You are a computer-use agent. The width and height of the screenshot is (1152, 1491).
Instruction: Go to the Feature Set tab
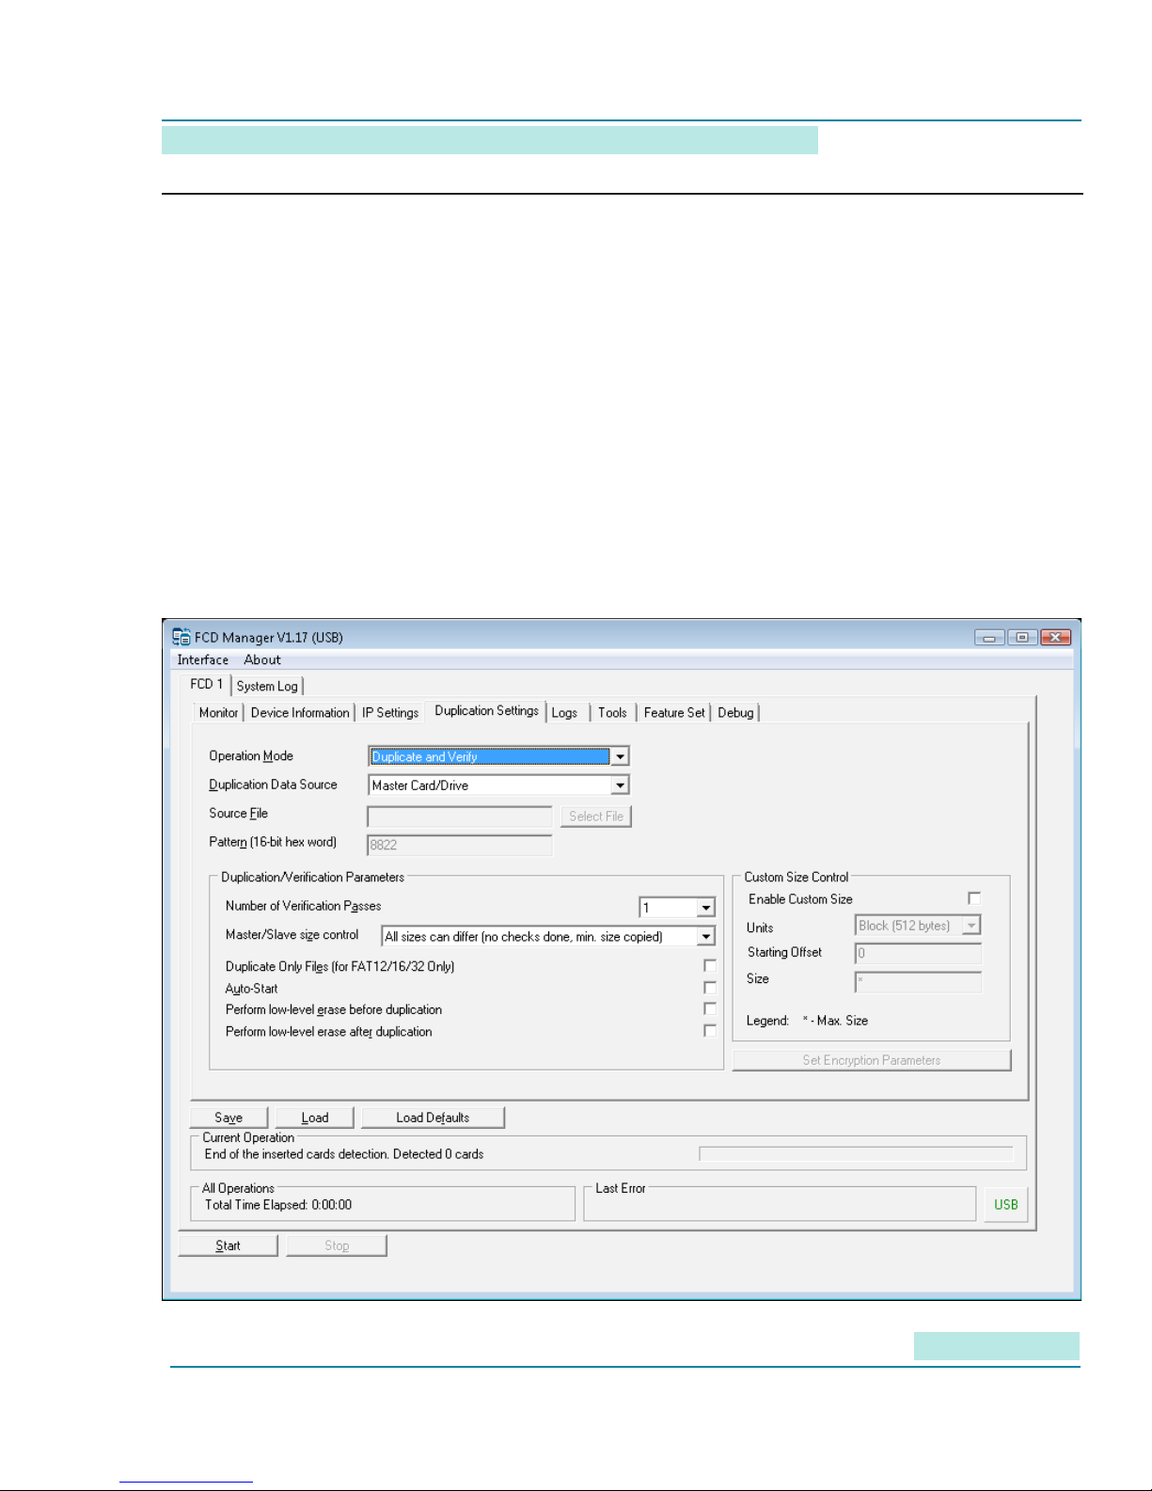[673, 713]
